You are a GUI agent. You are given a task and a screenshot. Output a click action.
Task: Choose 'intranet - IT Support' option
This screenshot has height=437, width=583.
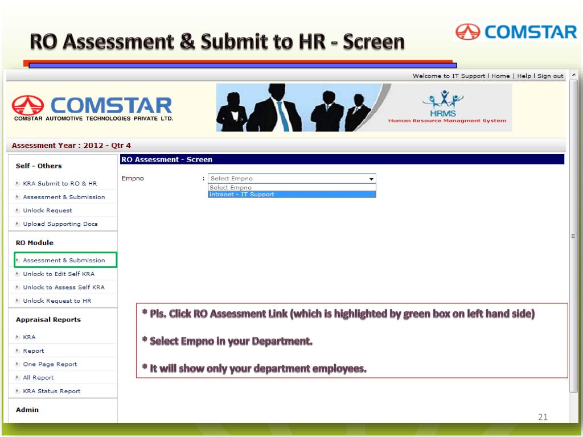point(292,194)
